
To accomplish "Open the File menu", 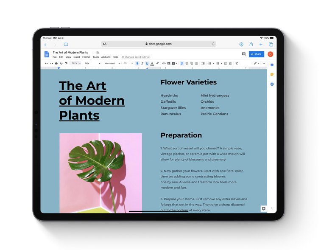I will 55,57.
